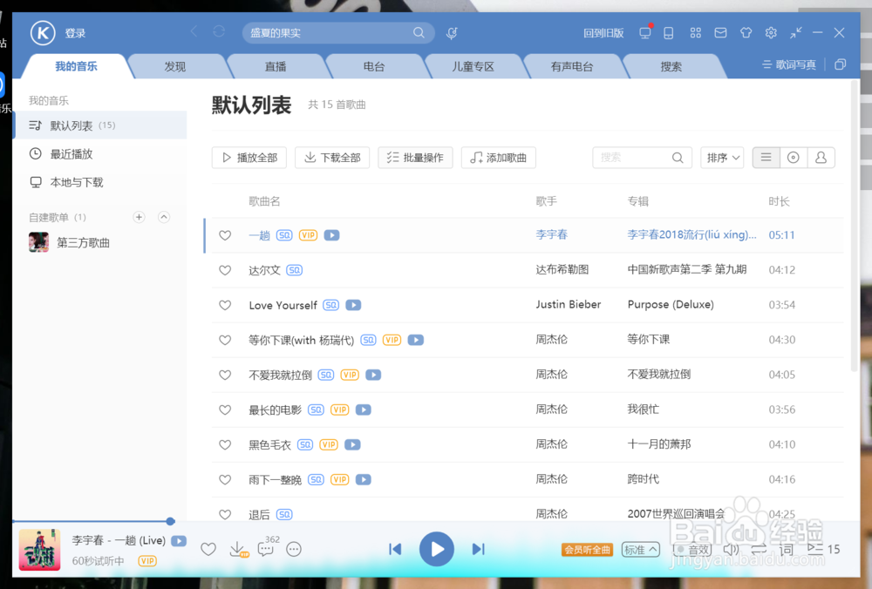
Task: Click the Kuwo K logo icon
Action: coord(43,33)
